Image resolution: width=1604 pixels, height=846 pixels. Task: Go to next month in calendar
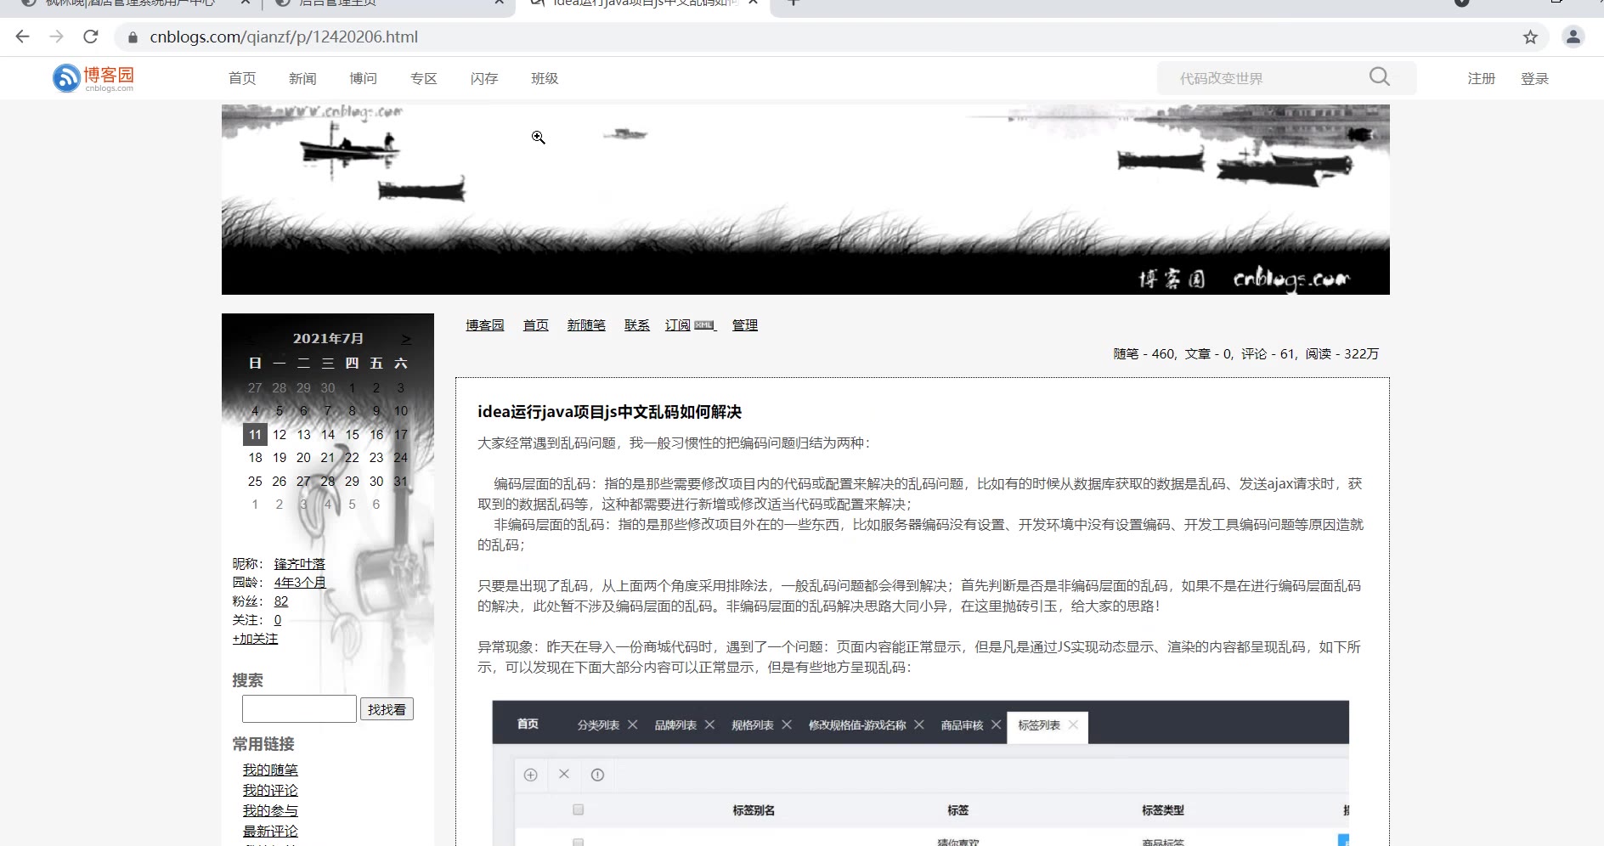pyautogui.click(x=406, y=339)
